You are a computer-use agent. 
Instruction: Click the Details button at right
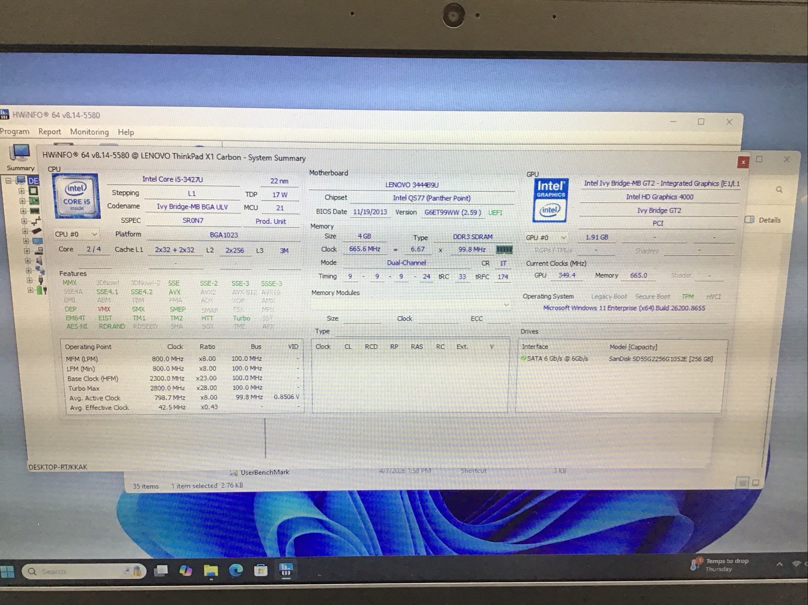click(x=763, y=219)
